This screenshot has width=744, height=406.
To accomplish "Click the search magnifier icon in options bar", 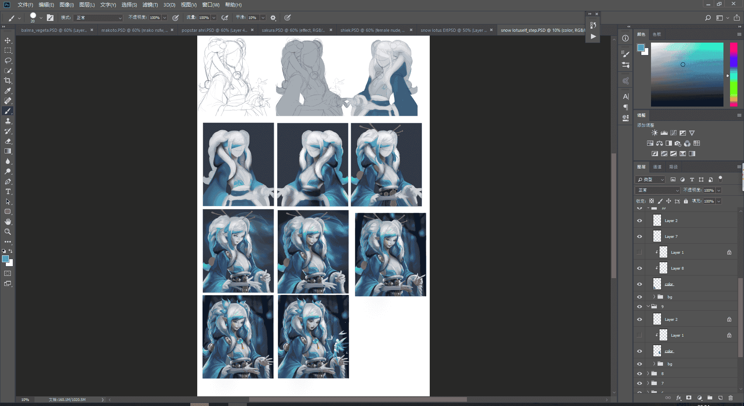I will point(708,18).
